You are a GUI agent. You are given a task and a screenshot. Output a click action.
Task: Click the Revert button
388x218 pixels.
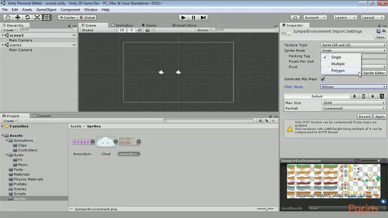364,116
